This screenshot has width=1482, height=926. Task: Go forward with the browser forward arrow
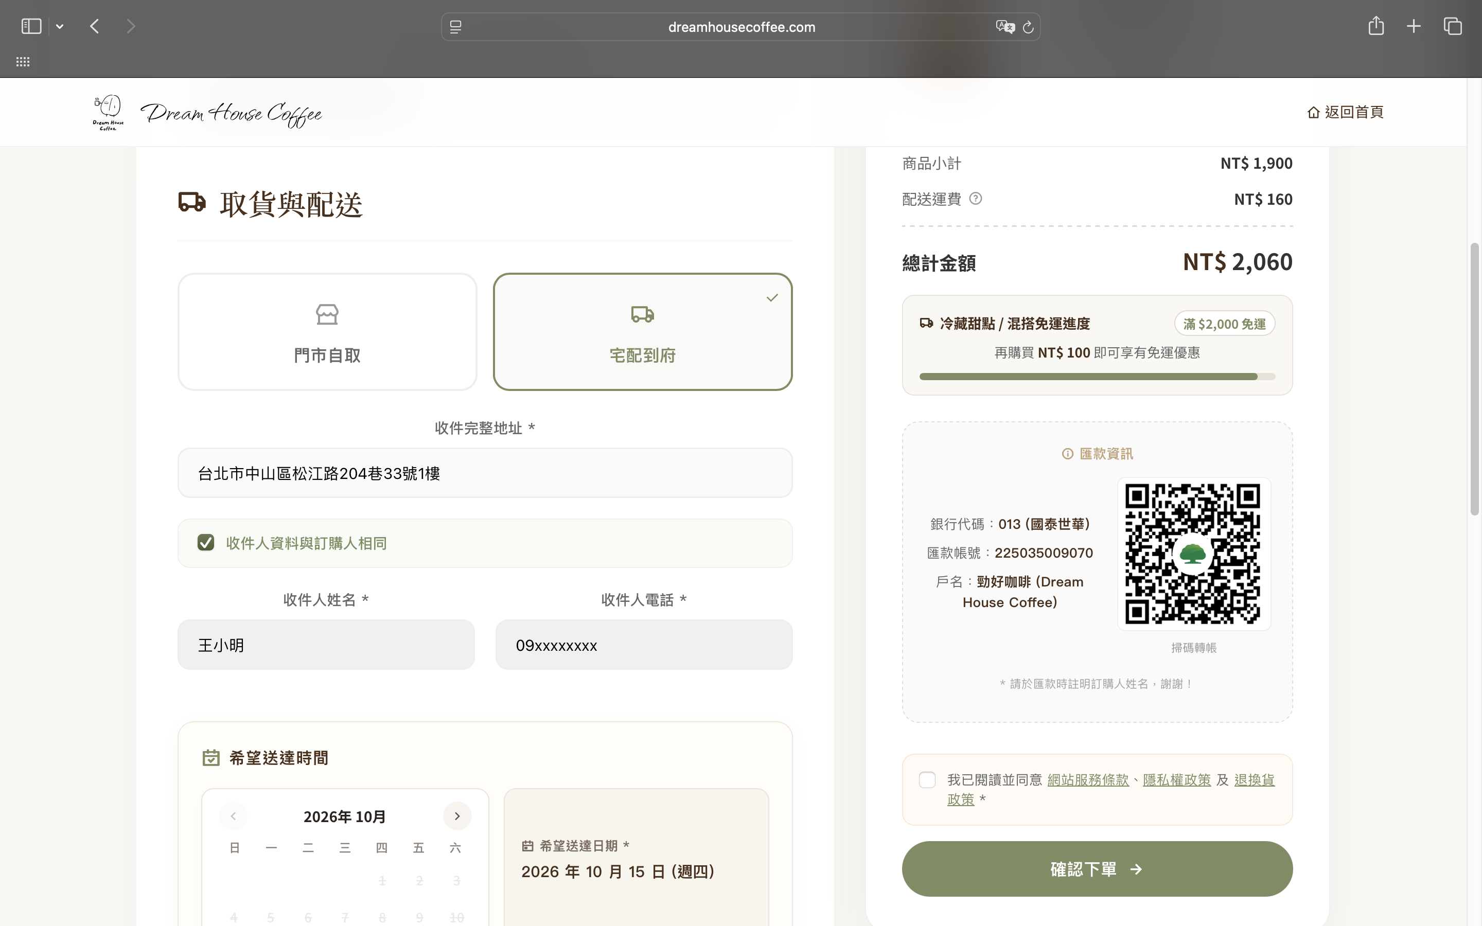click(130, 26)
